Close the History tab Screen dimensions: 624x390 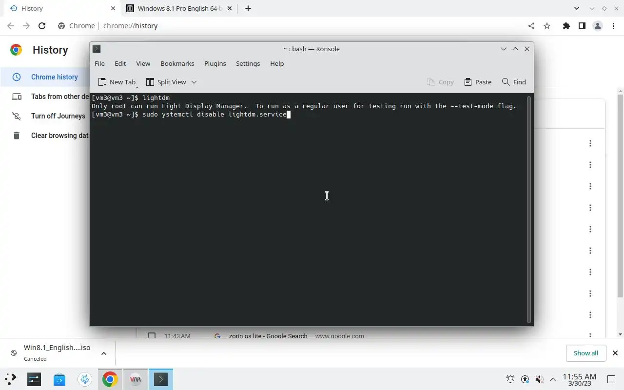pyautogui.click(x=113, y=8)
